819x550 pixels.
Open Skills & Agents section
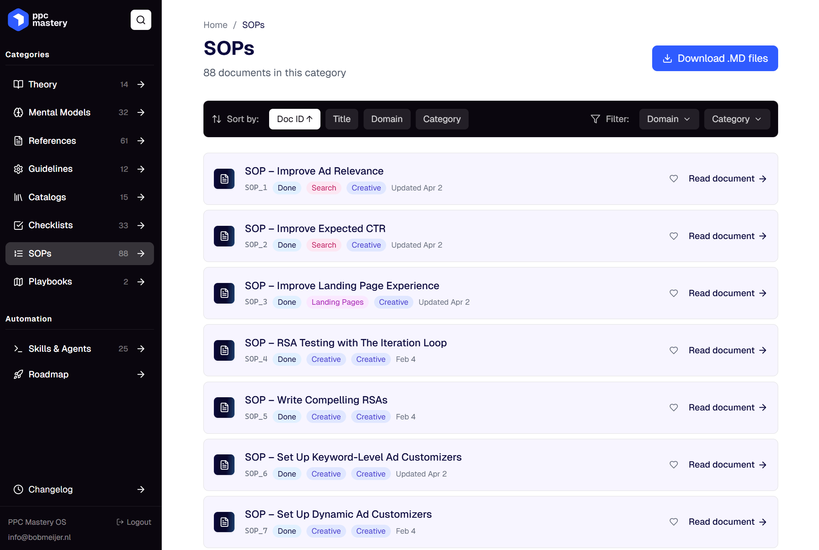[x=80, y=349]
